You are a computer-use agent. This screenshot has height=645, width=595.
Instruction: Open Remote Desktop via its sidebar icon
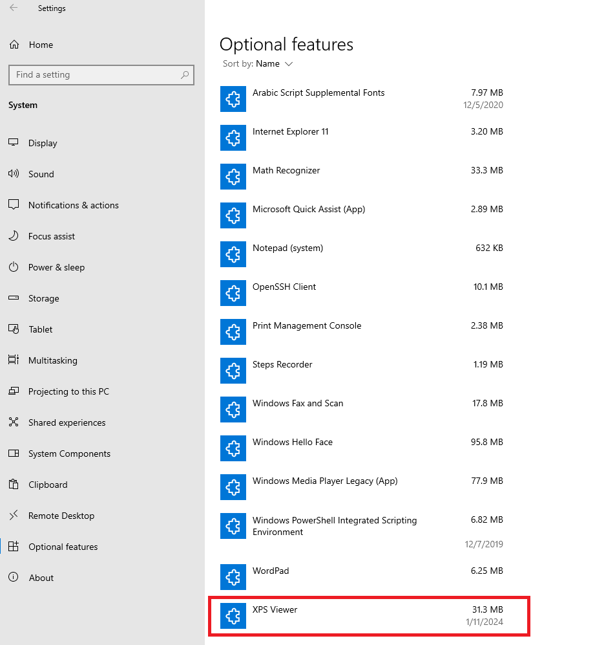[16, 516]
